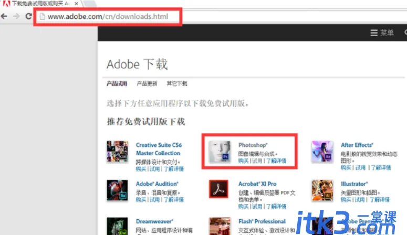Viewport: 407px width, 235px height.
Task: Open the Creative Suite CS6 Master Collection link
Action: 159,149
